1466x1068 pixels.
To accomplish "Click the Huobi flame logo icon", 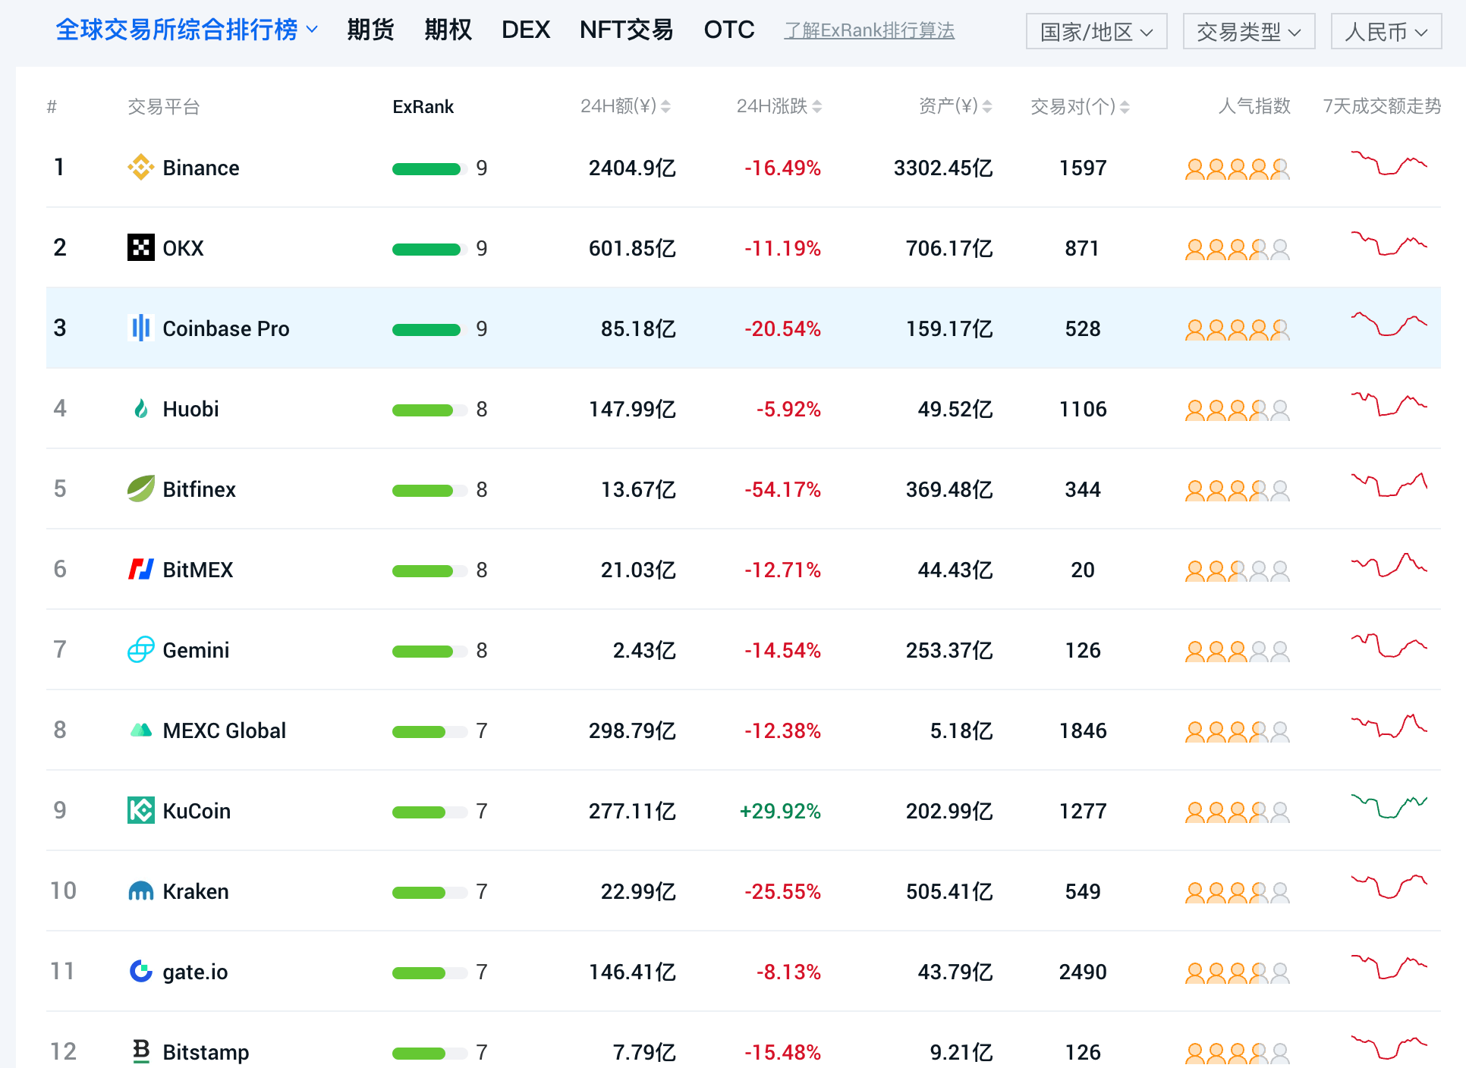I will click(141, 409).
